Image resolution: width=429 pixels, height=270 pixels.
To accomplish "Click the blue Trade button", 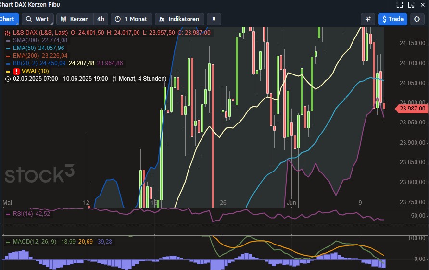I will [x=392, y=19].
